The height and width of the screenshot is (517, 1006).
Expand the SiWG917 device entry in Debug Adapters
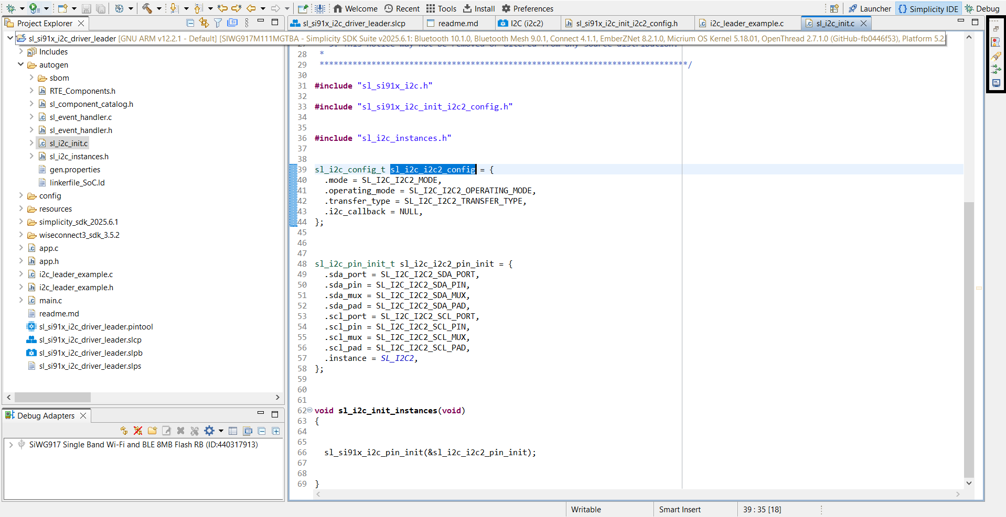coord(10,444)
